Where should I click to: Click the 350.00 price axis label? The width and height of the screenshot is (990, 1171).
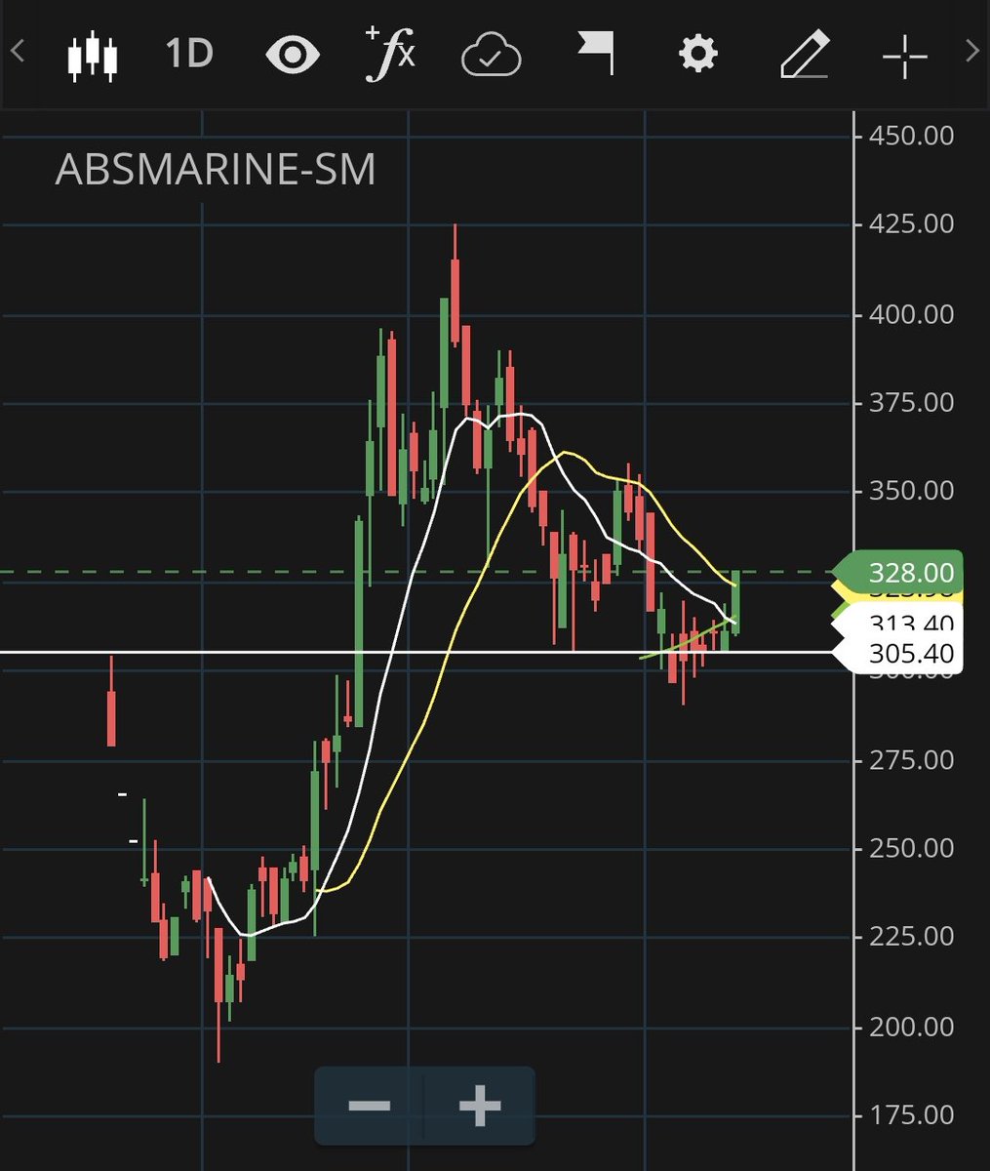[911, 490]
